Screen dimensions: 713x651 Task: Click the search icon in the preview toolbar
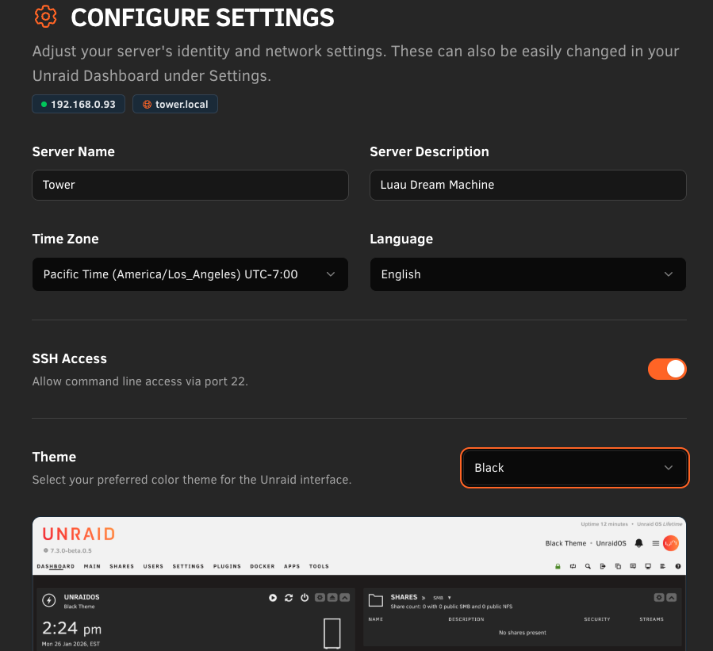point(588,565)
